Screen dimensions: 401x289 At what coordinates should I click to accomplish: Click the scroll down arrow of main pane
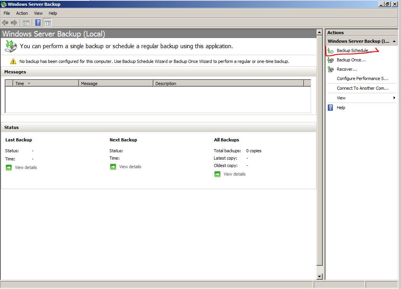click(319, 277)
